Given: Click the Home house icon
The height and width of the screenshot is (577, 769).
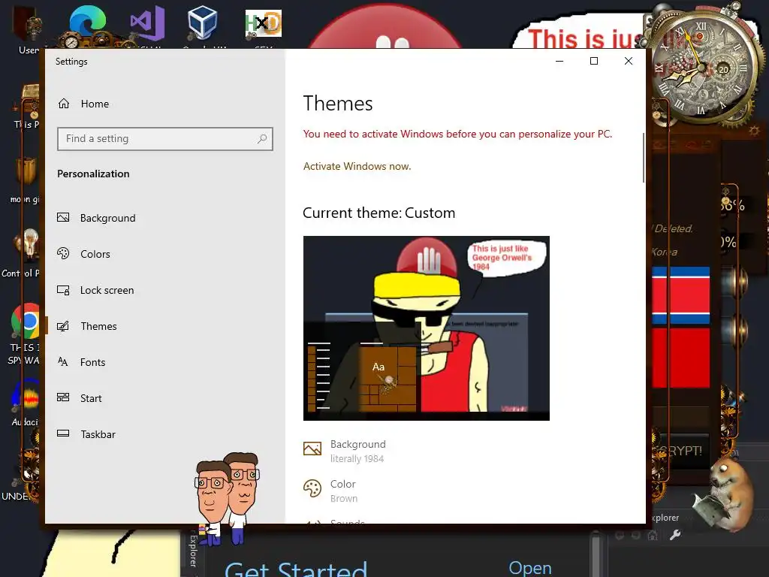Looking at the screenshot, I should tap(64, 104).
